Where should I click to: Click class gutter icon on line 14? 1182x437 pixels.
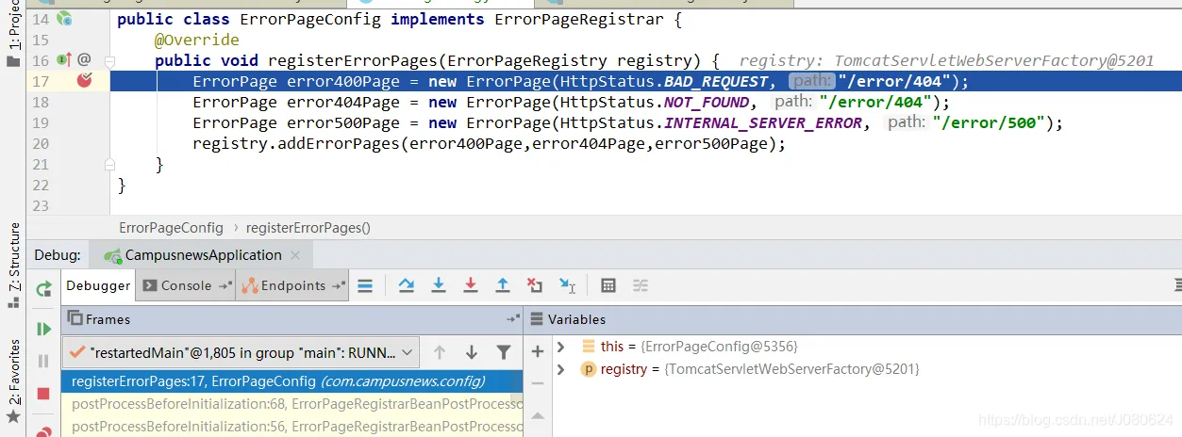click(64, 19)
